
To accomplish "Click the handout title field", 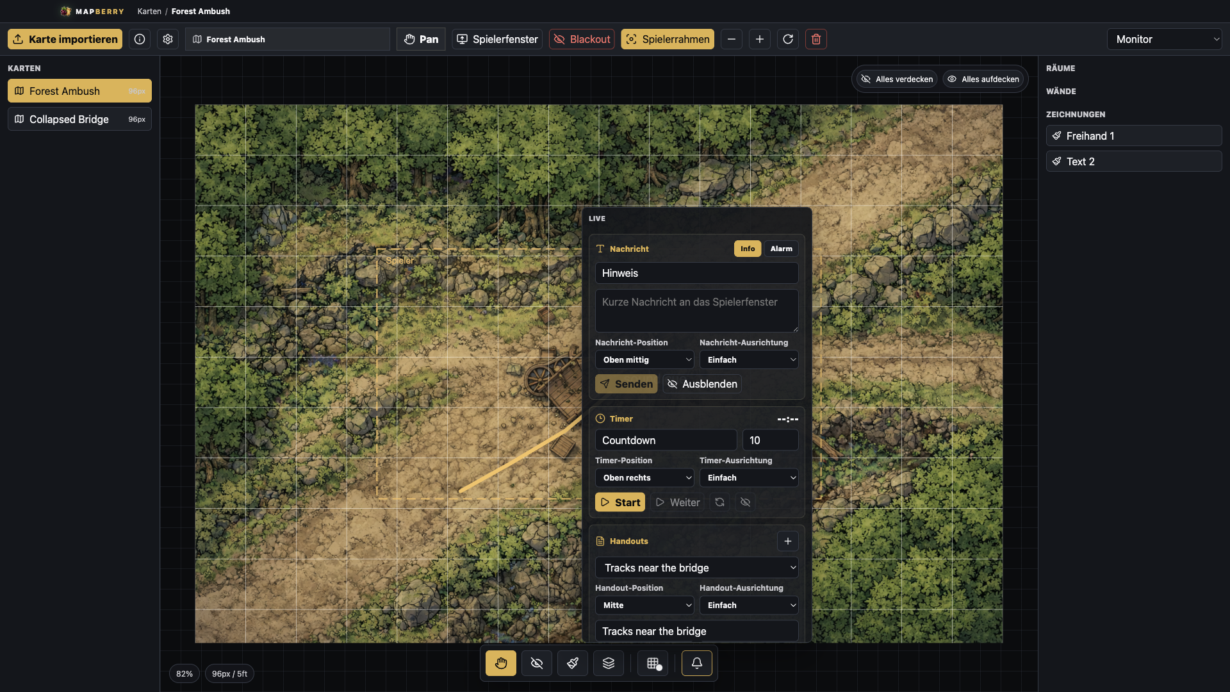I will [697, 631].
